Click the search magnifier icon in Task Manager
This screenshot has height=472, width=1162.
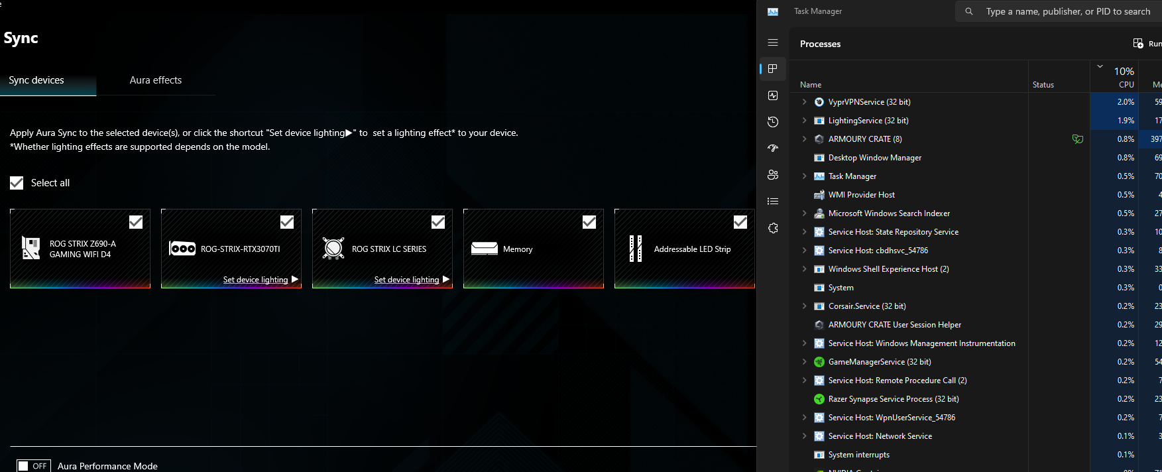click(969, 11)
